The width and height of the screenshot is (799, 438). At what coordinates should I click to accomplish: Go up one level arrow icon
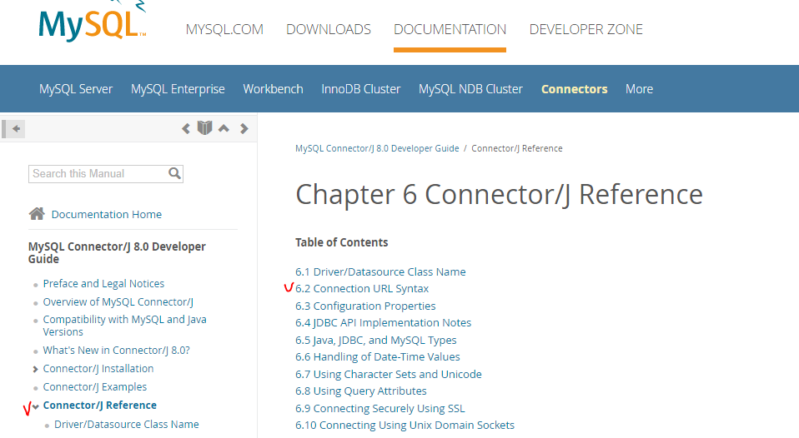coord(224,128)
